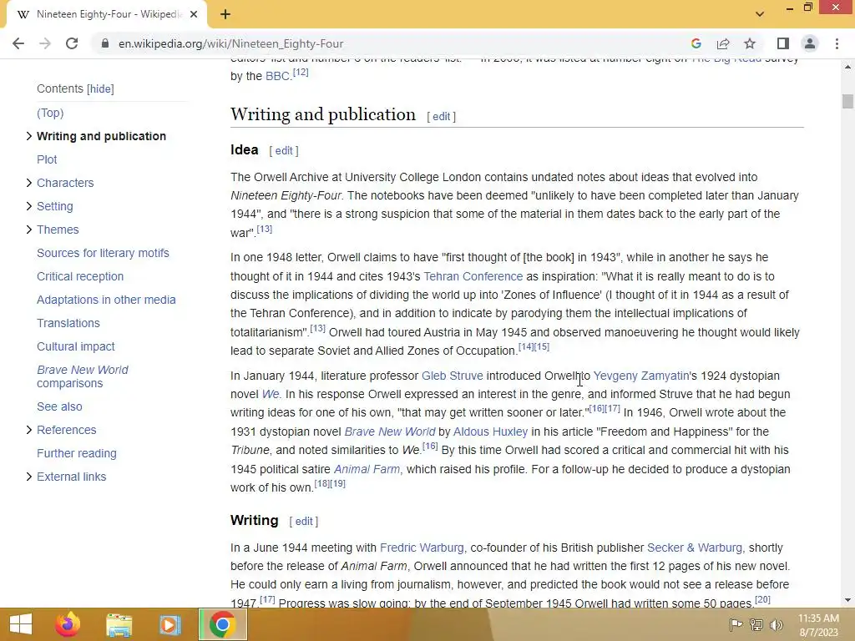Go to the Plot section
The height and width of the screenshot is (641, 855).
coord(47,159)
